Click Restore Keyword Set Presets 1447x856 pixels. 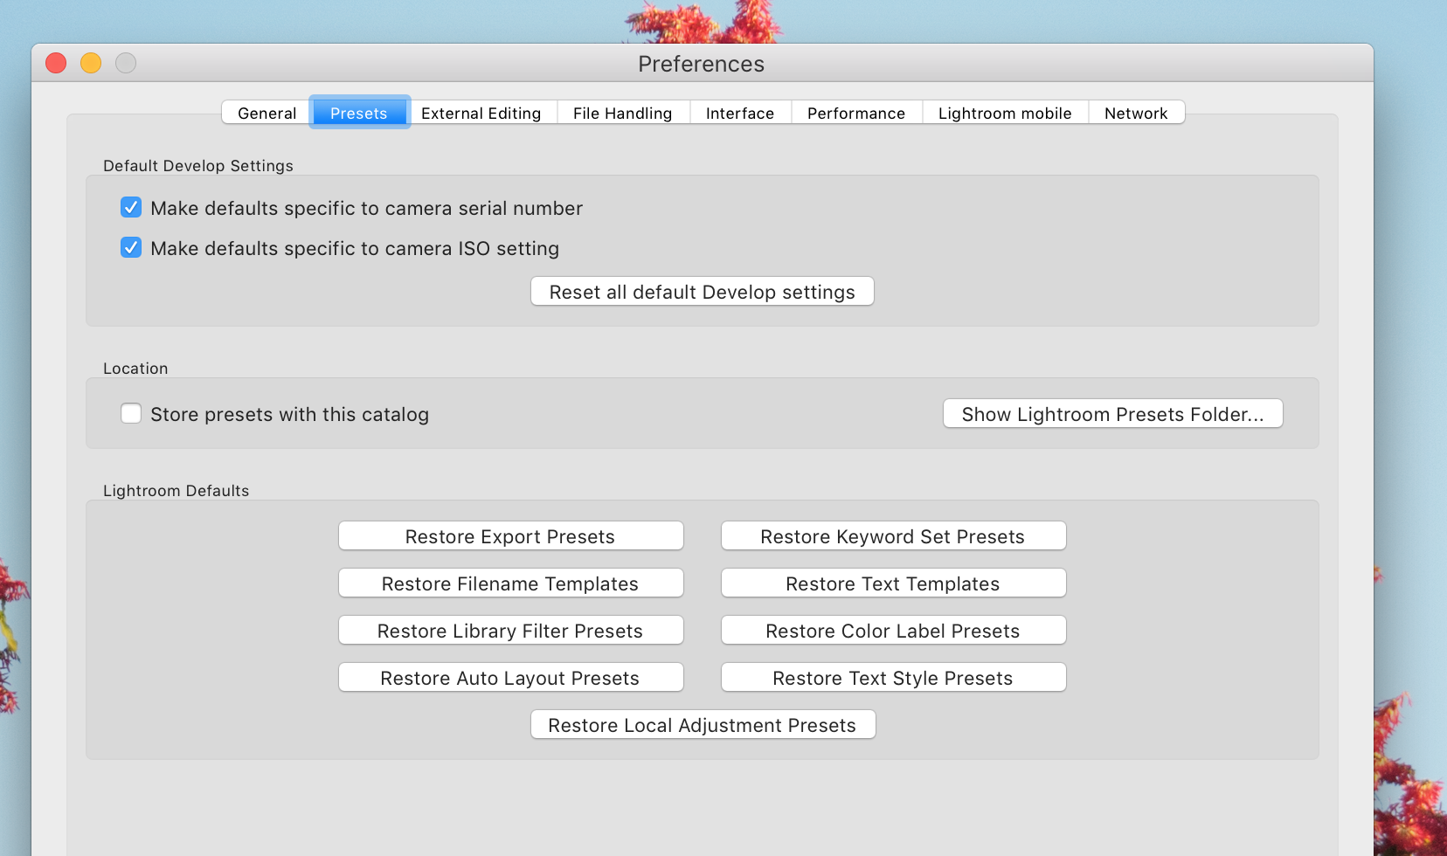pos(894,536)
